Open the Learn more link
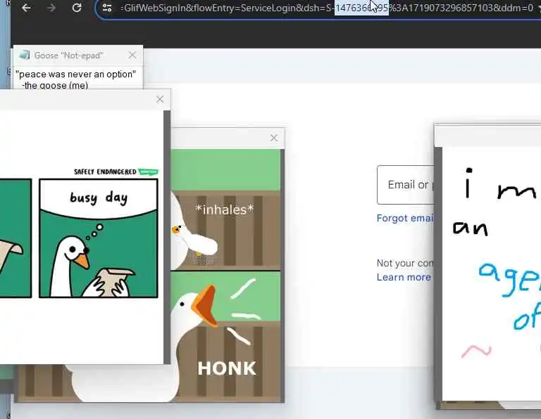The width and height of the screenshot is (541, 419). point(404,277)
